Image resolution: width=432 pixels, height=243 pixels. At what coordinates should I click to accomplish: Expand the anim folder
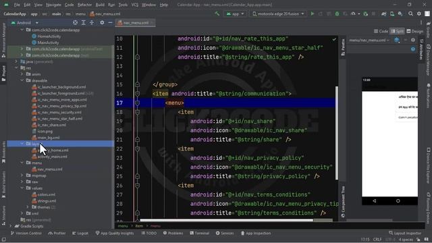[x=22, y=74]
